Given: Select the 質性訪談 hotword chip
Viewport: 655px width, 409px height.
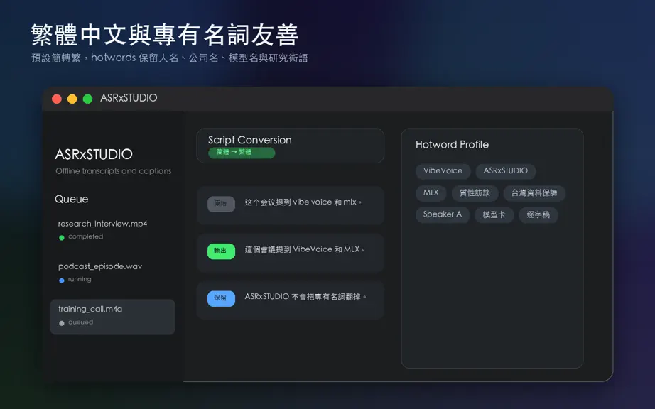Looking at the screenshot, I should (x=475, y=193).
